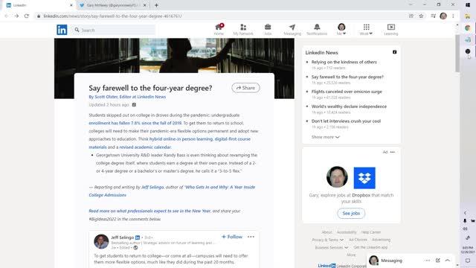Open the Windows Start button
The height and width of the screenshot is (268, 476).
[x=468, y=5]
